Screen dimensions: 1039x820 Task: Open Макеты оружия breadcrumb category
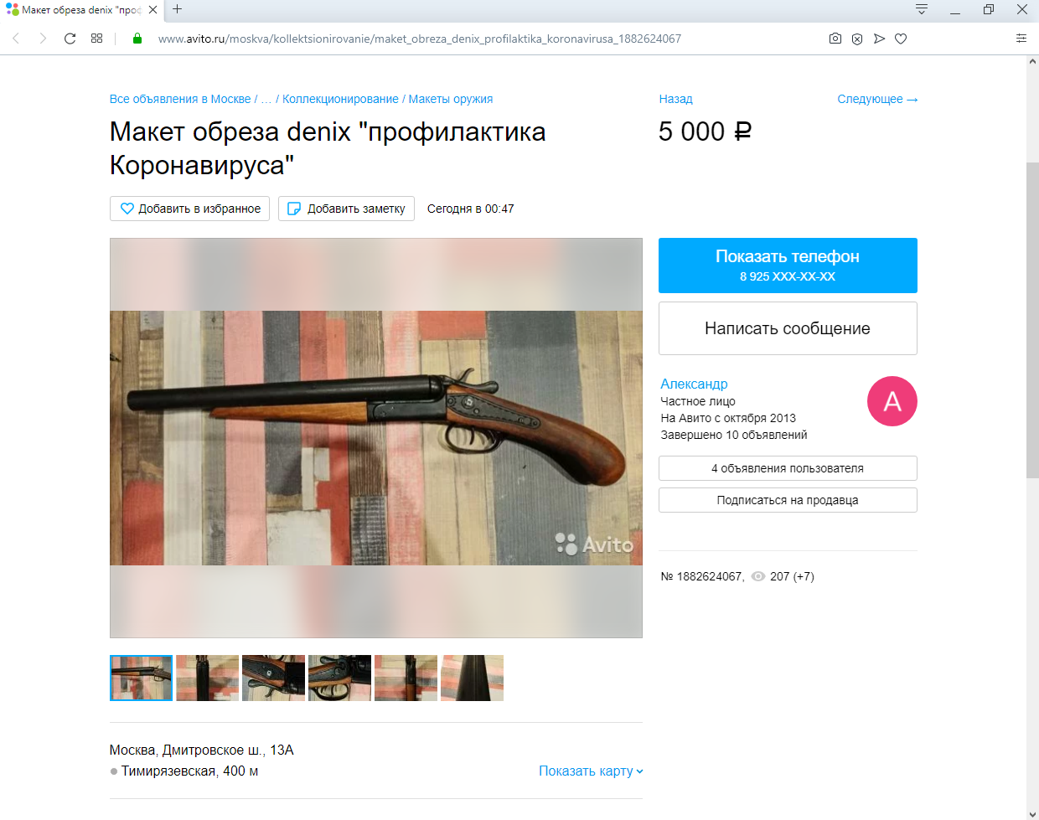pyautogui.click(x=451, y=99)
